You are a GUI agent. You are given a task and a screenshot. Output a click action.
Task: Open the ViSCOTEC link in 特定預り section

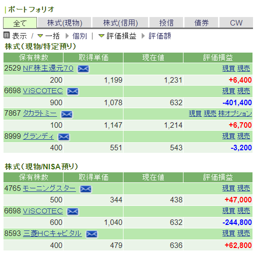[x=43, y=91]
